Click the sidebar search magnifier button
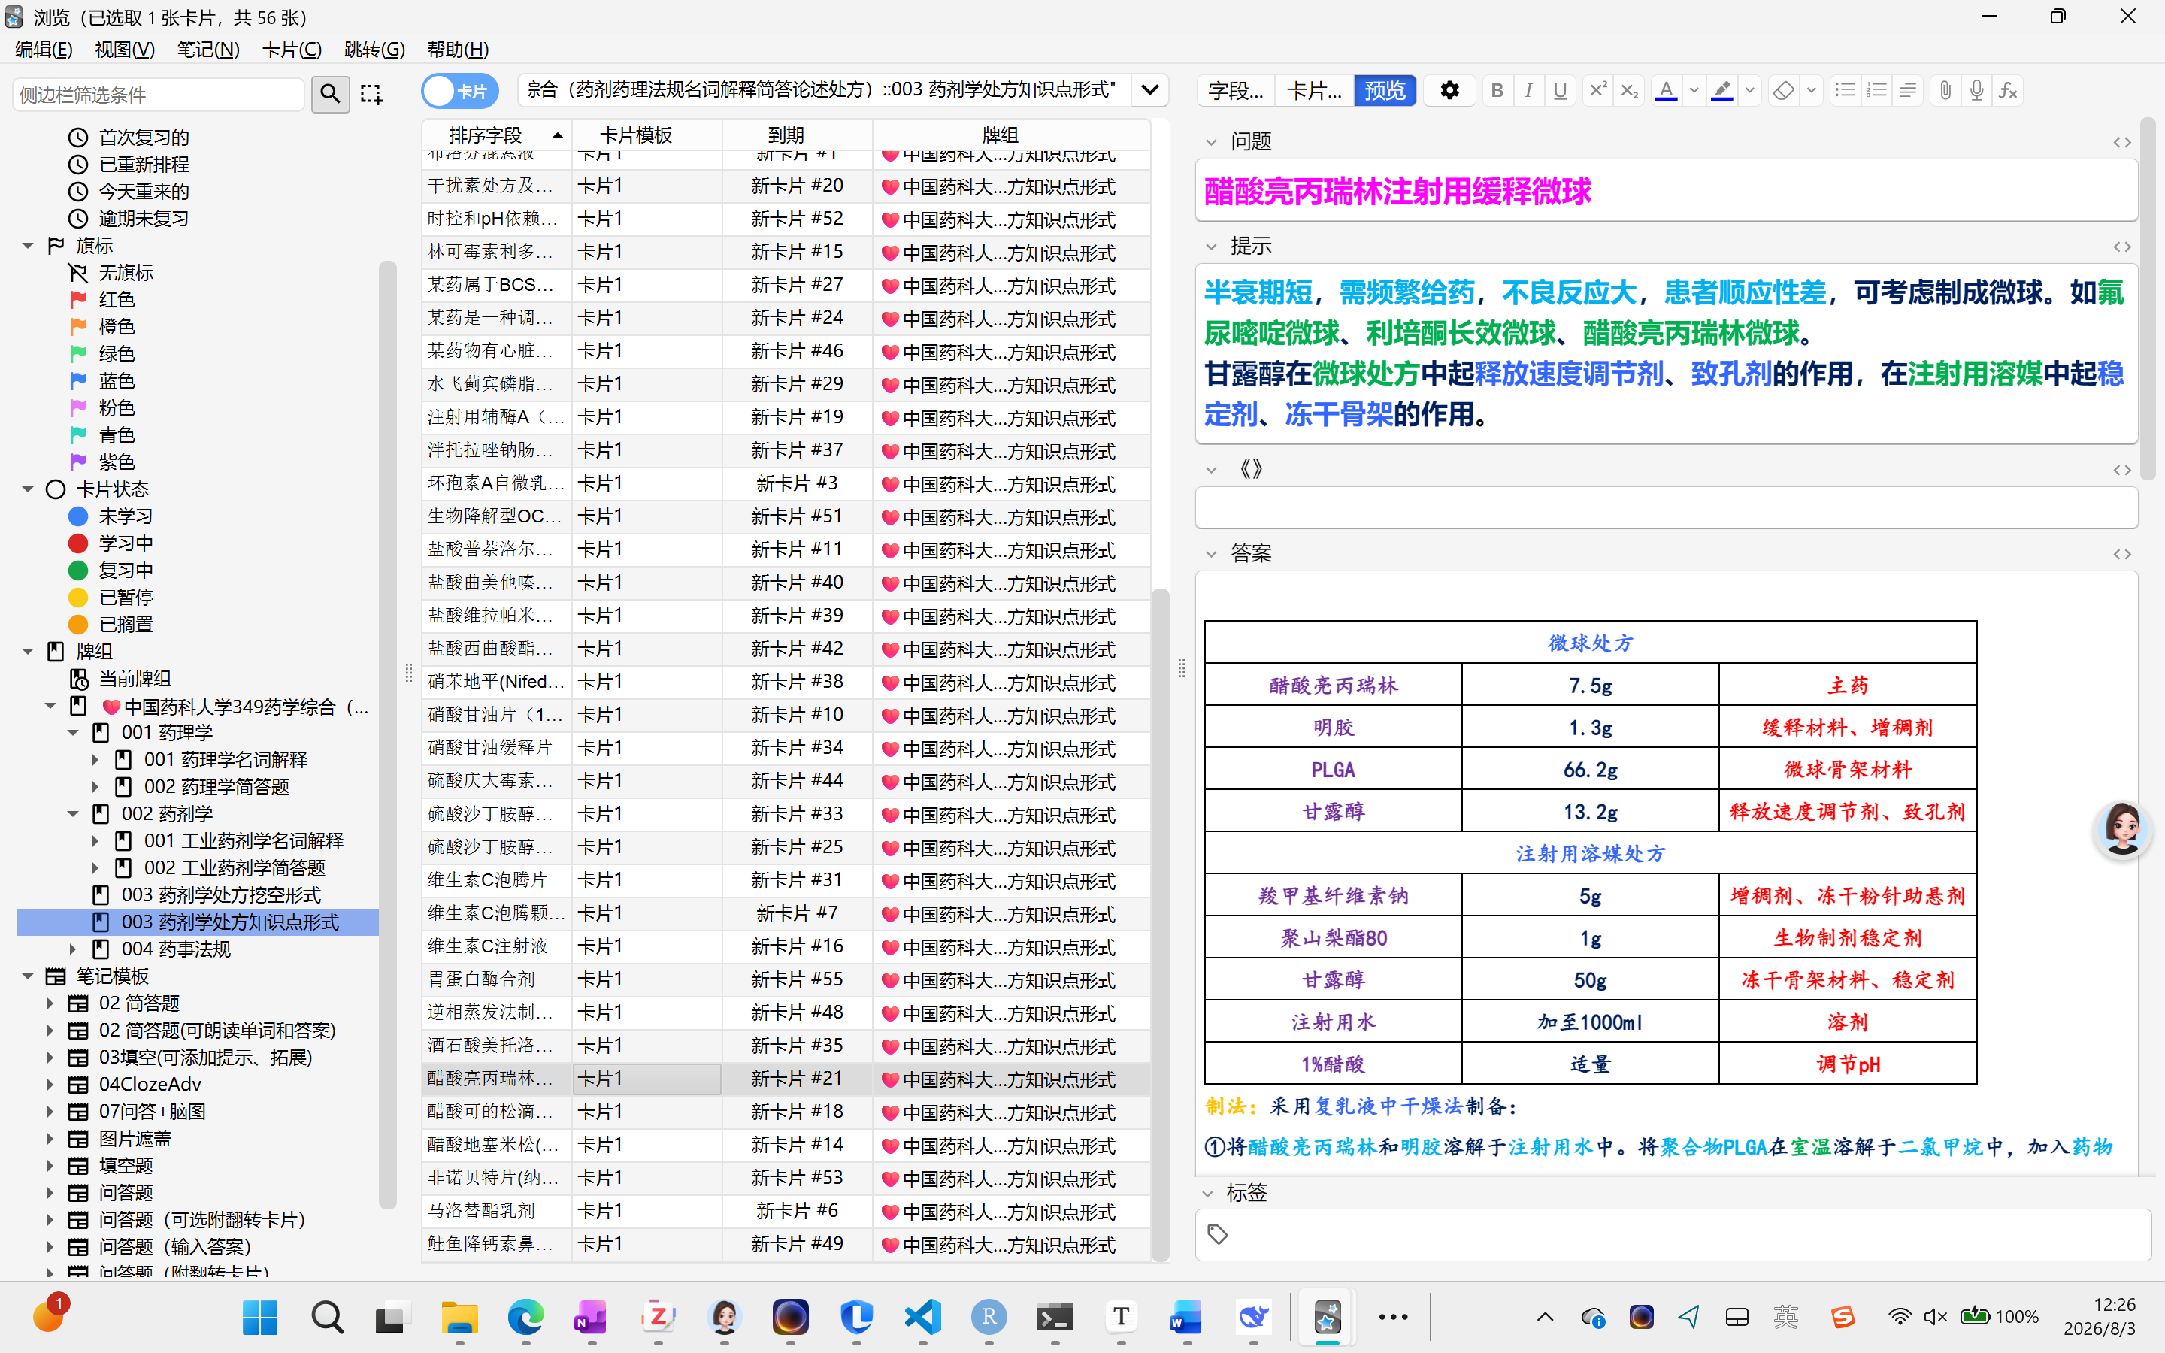 coord(330,94)
